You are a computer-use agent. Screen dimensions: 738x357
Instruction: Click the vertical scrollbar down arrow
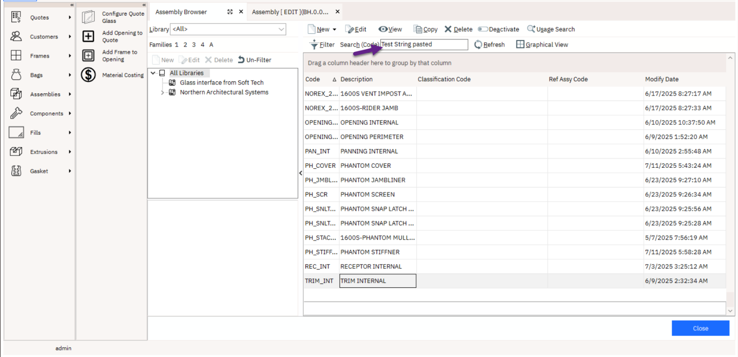tap(730, 311)
